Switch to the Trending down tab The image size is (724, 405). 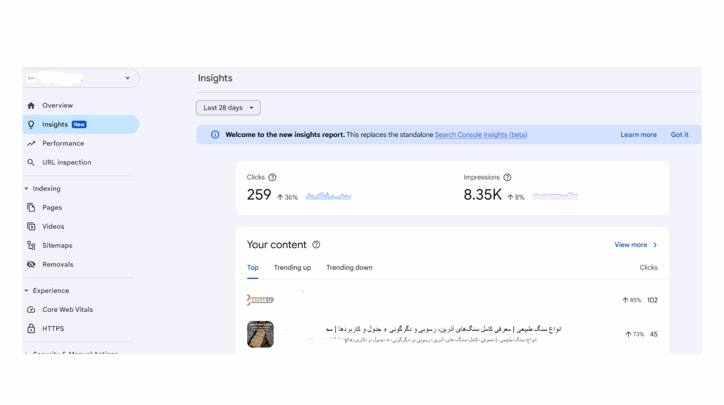(x=349, y=267)
